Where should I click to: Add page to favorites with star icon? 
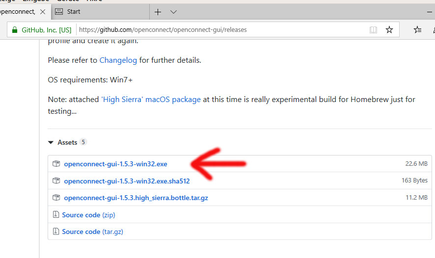[x=389, y=30]
